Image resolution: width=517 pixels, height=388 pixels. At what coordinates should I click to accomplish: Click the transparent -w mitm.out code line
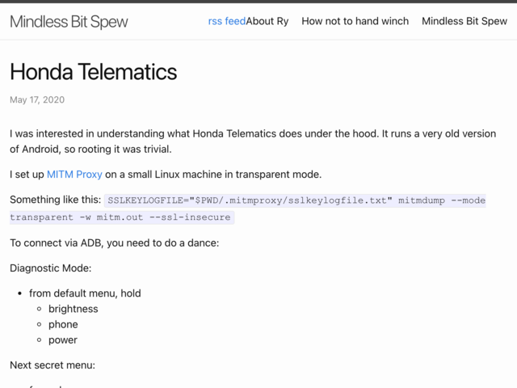[122, 217]
